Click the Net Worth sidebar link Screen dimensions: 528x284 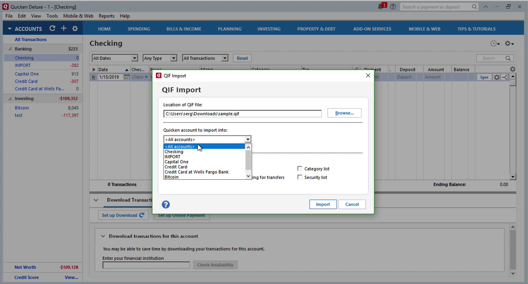coord(25,267)
